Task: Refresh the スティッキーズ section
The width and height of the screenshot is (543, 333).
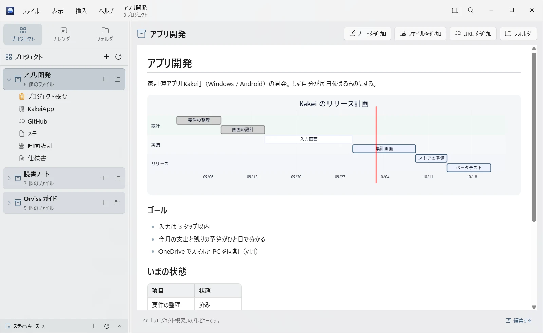Action: 107,326
